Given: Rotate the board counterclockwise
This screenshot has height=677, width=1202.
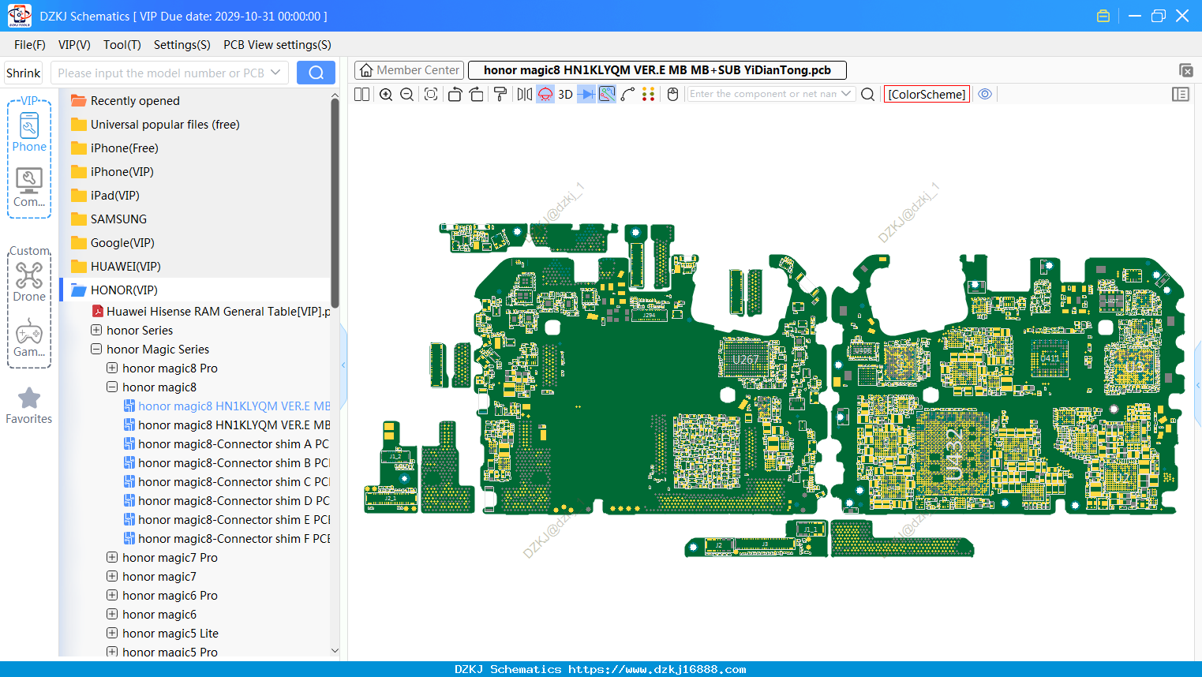Looking at the screenshot, I should click(x=455, y=94).
